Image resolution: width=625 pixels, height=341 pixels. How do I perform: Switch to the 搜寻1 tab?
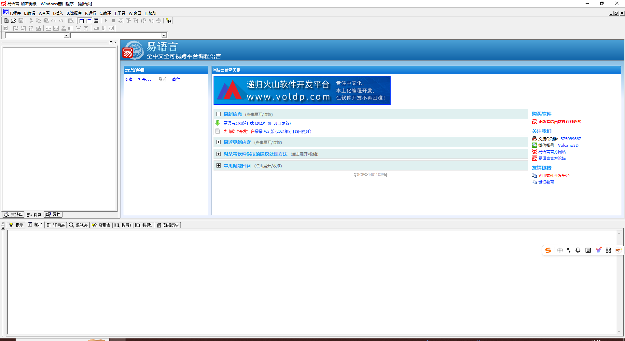(123, 225)
